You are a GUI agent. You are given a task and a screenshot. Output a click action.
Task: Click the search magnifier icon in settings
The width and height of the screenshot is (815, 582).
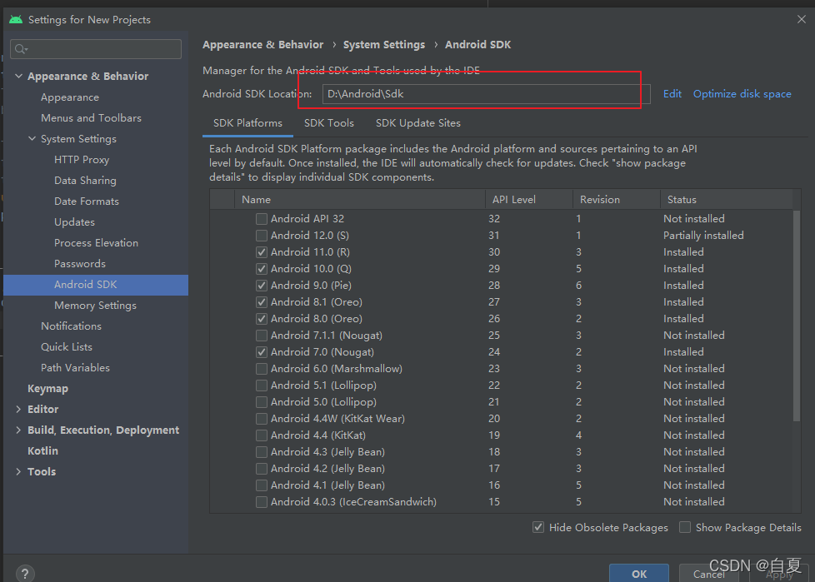[20, 49]
